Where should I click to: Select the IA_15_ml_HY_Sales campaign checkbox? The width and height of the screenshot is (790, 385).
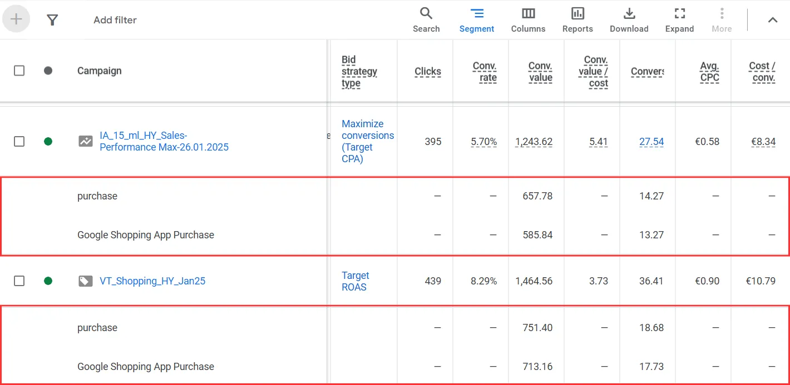19,141
